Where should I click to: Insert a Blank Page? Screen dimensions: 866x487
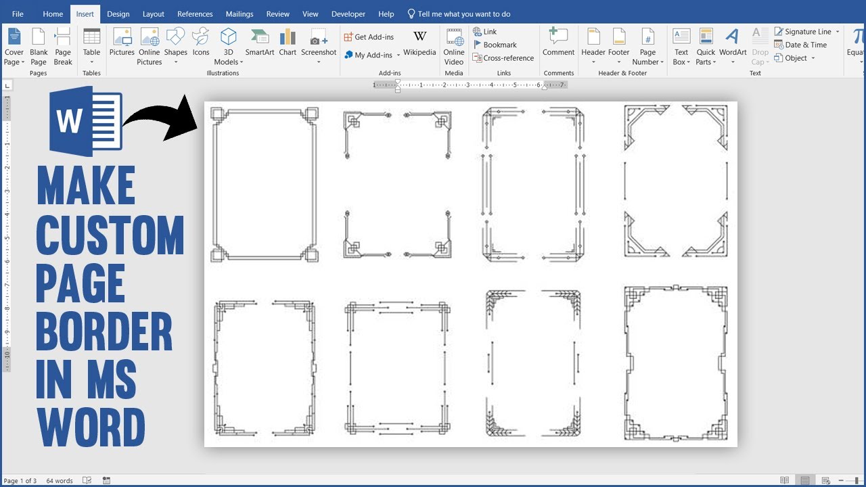tap(39, 47)
